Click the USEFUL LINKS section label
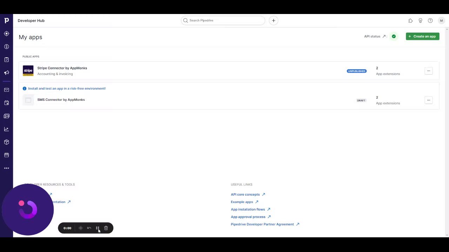The width and height of the screenshot is (449, 252). pos(242,184)
